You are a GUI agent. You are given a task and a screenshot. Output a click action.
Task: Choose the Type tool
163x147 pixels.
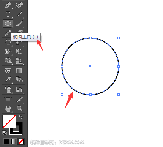click(8, 14)
